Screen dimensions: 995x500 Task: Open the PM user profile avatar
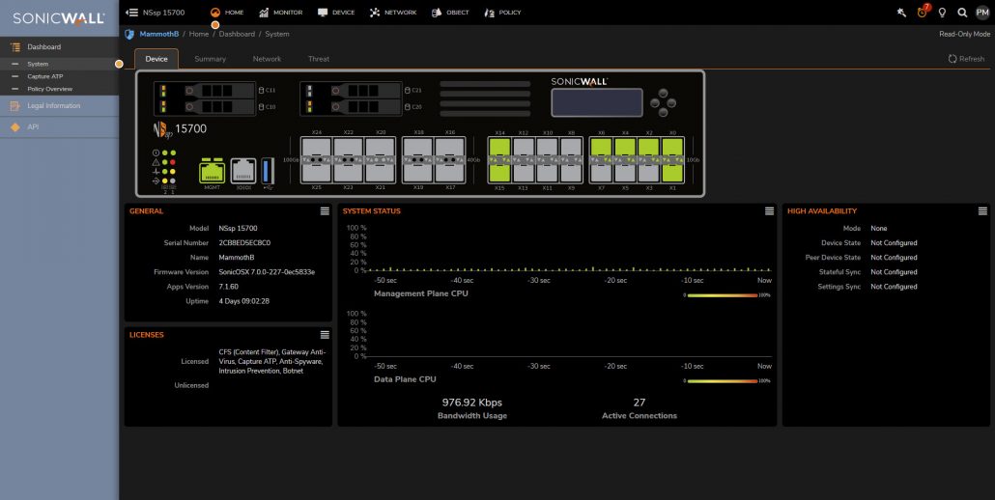pyautogui.click(x=982, y=12)
